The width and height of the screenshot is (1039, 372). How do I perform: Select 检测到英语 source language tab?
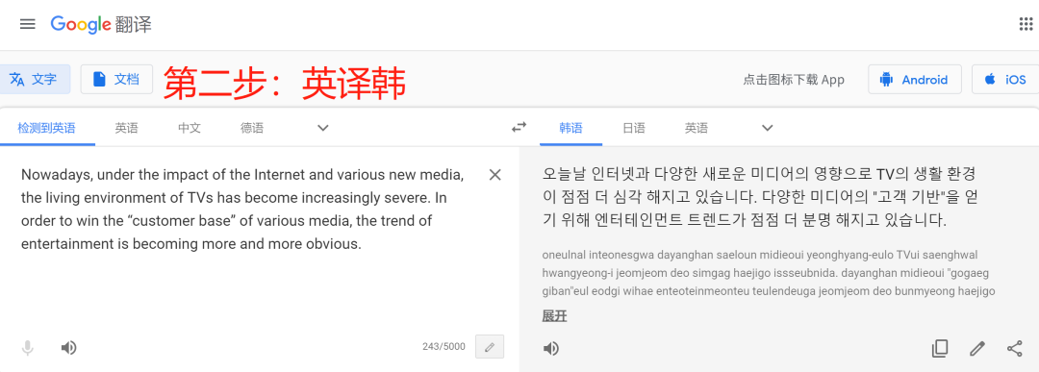tap(47, 128)
